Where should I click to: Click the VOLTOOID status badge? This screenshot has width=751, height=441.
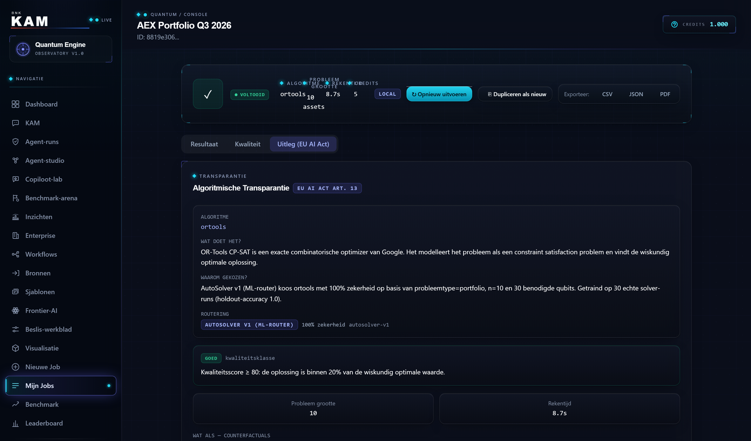[250, 95]
